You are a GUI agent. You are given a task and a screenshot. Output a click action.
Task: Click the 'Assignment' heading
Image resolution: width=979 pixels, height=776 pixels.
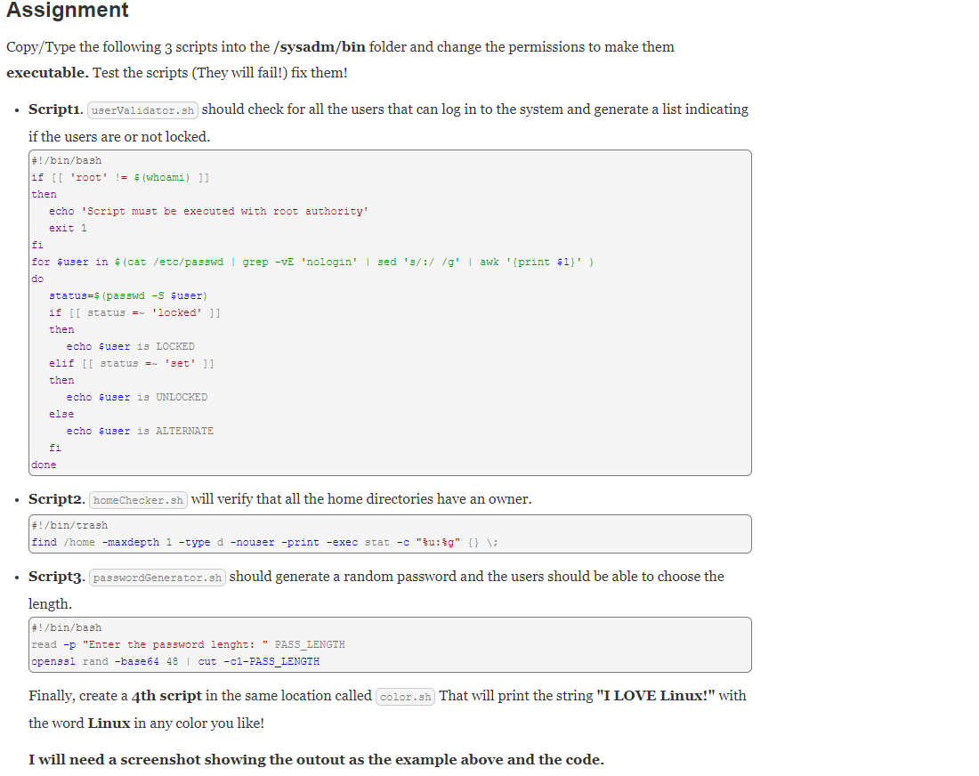click(68, 10)
